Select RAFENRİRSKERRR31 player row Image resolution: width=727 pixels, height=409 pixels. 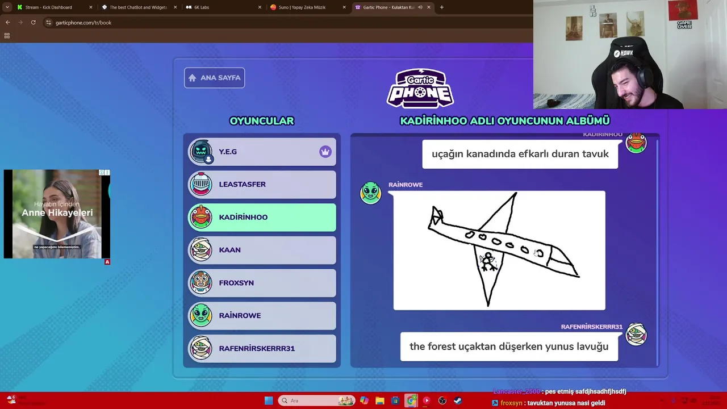tap(262, 348)
